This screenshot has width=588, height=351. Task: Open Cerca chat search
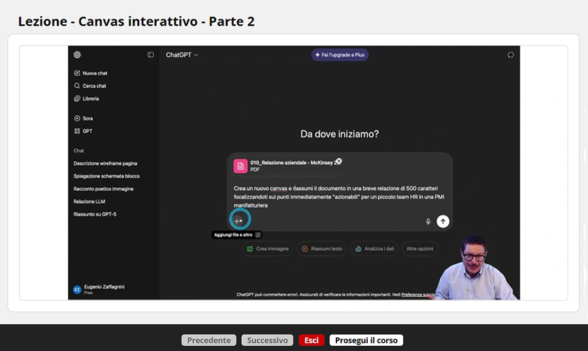pos(90,86)
